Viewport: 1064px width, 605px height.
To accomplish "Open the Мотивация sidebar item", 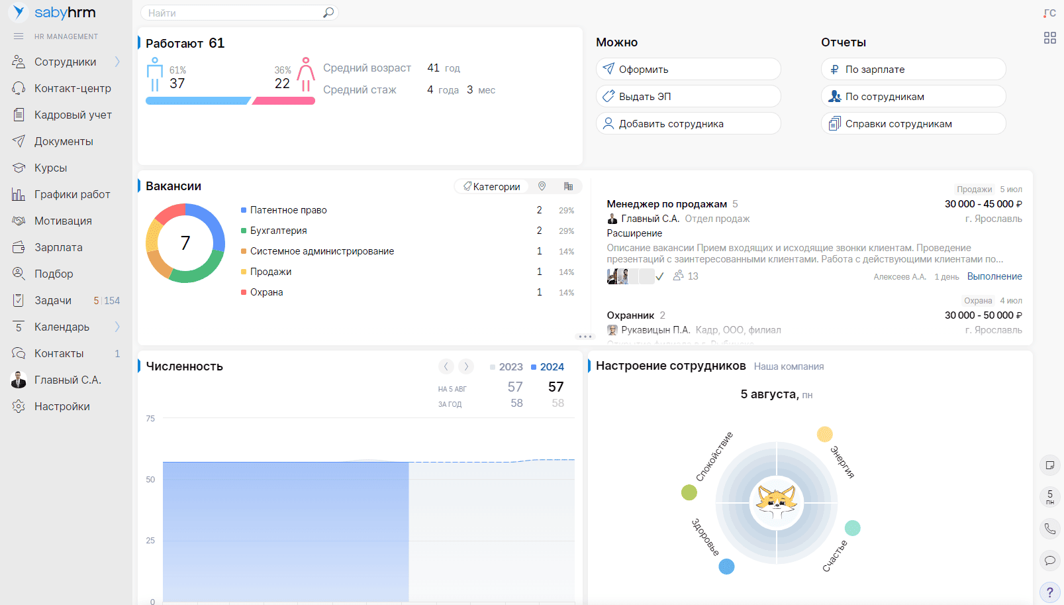I will point(61,220).
